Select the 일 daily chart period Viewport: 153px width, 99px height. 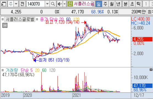click(99, 4)
